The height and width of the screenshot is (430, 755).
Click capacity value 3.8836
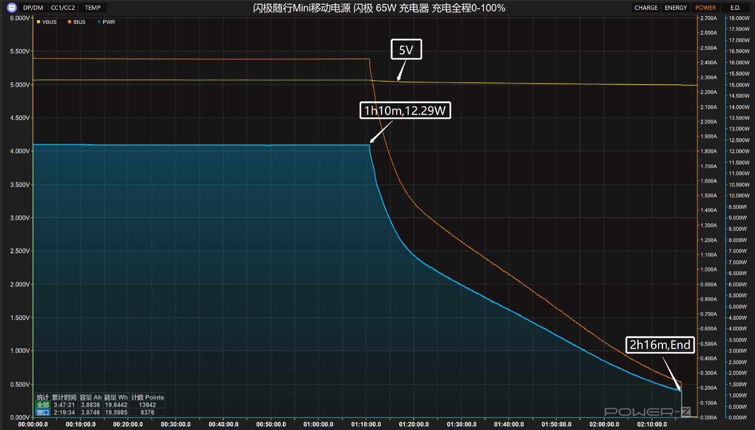tap(90, 405)
